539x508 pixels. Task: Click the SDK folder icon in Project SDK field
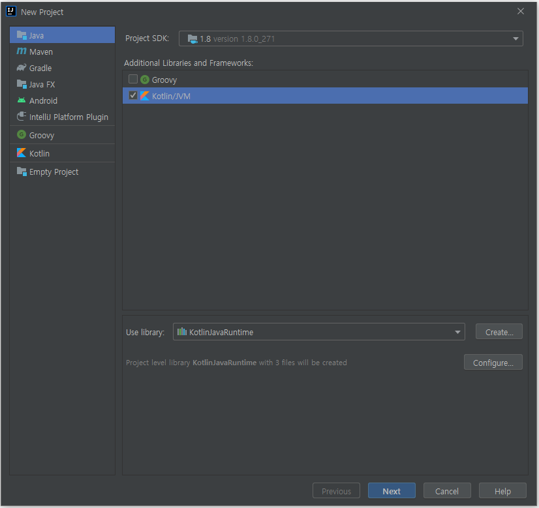[x=192, y=39]
